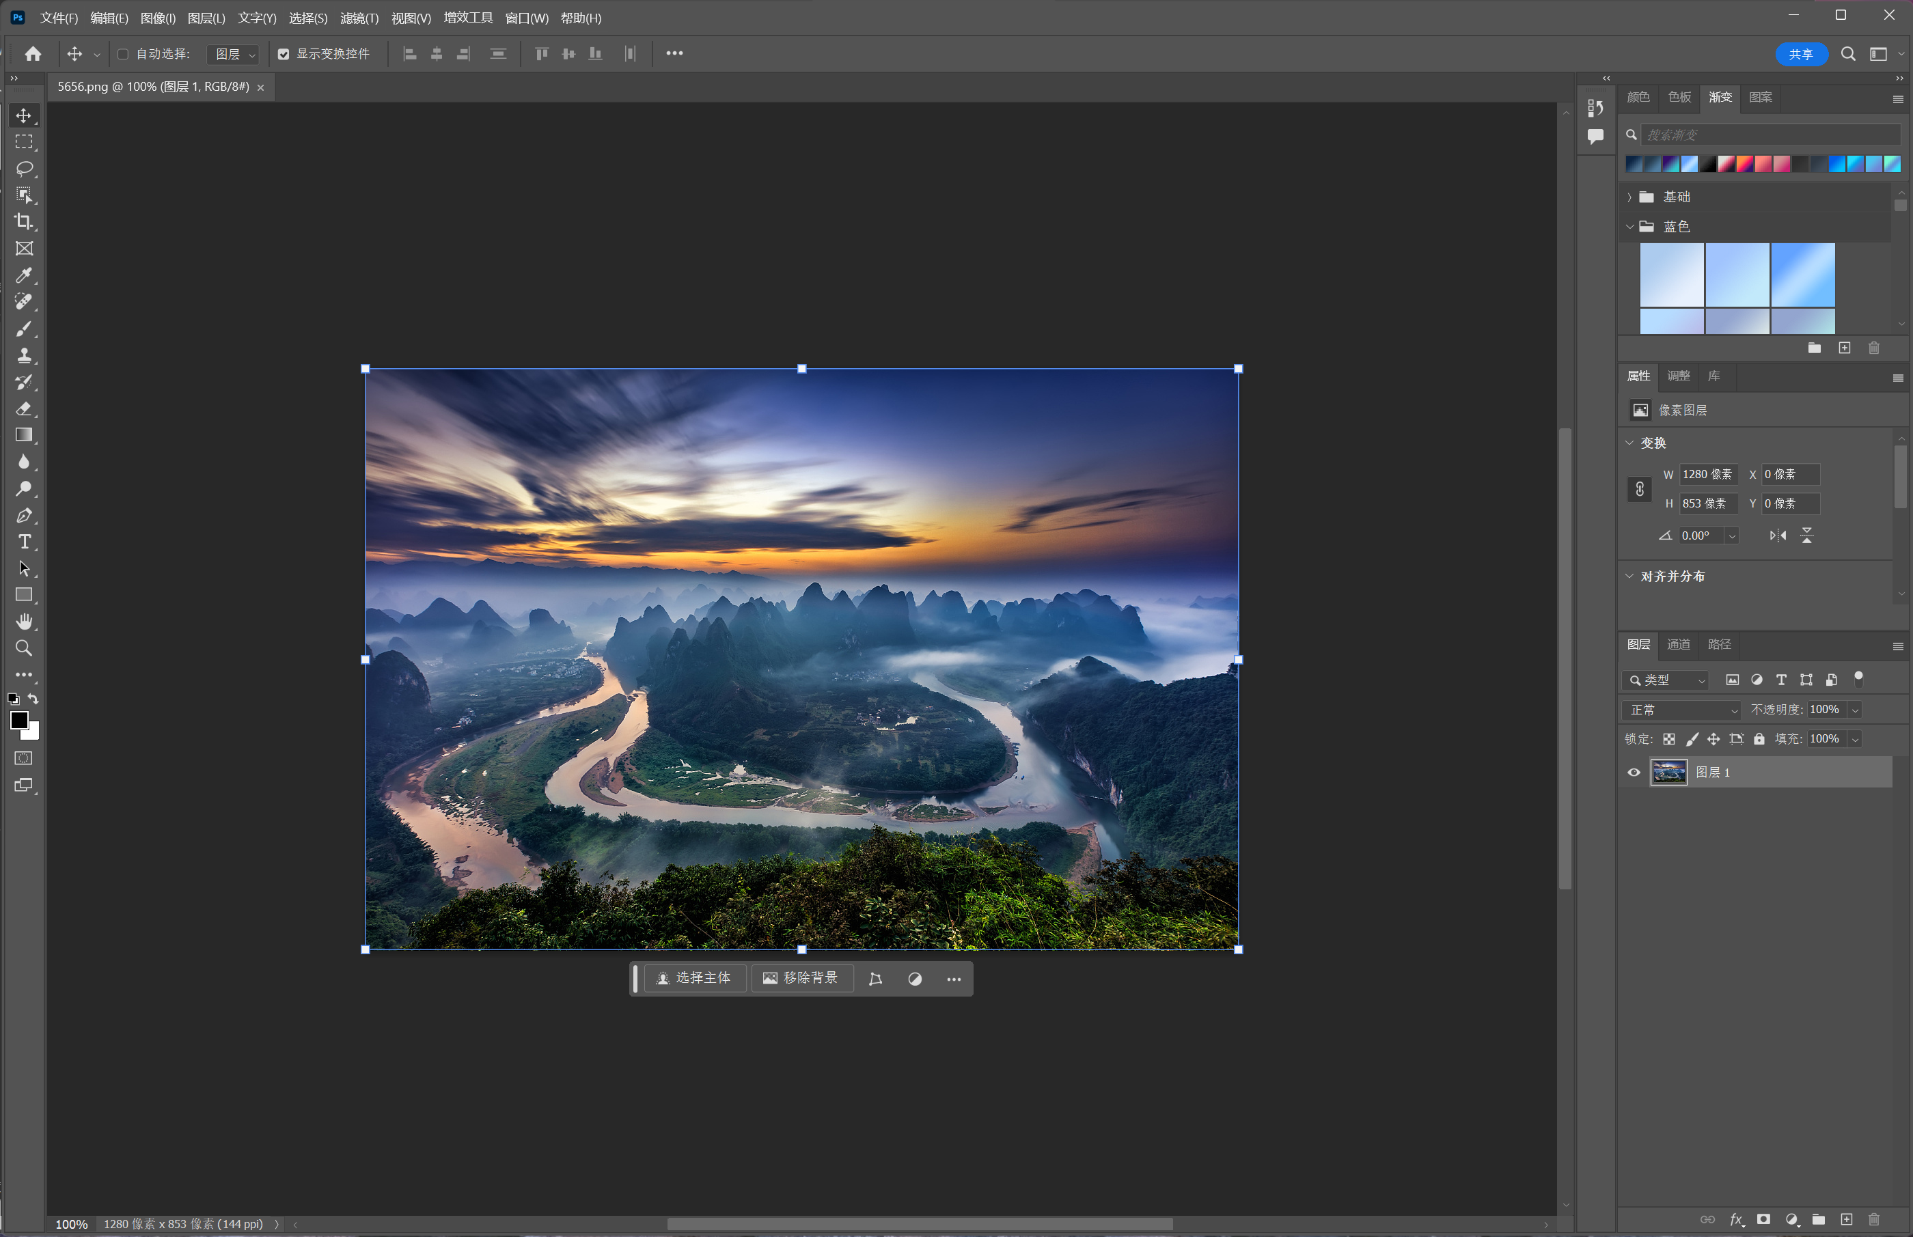Image resolution: width=1913 pixels, height=1237 pixels.
Task: Open the 图像(I) menu
Action: click(157, 18)
